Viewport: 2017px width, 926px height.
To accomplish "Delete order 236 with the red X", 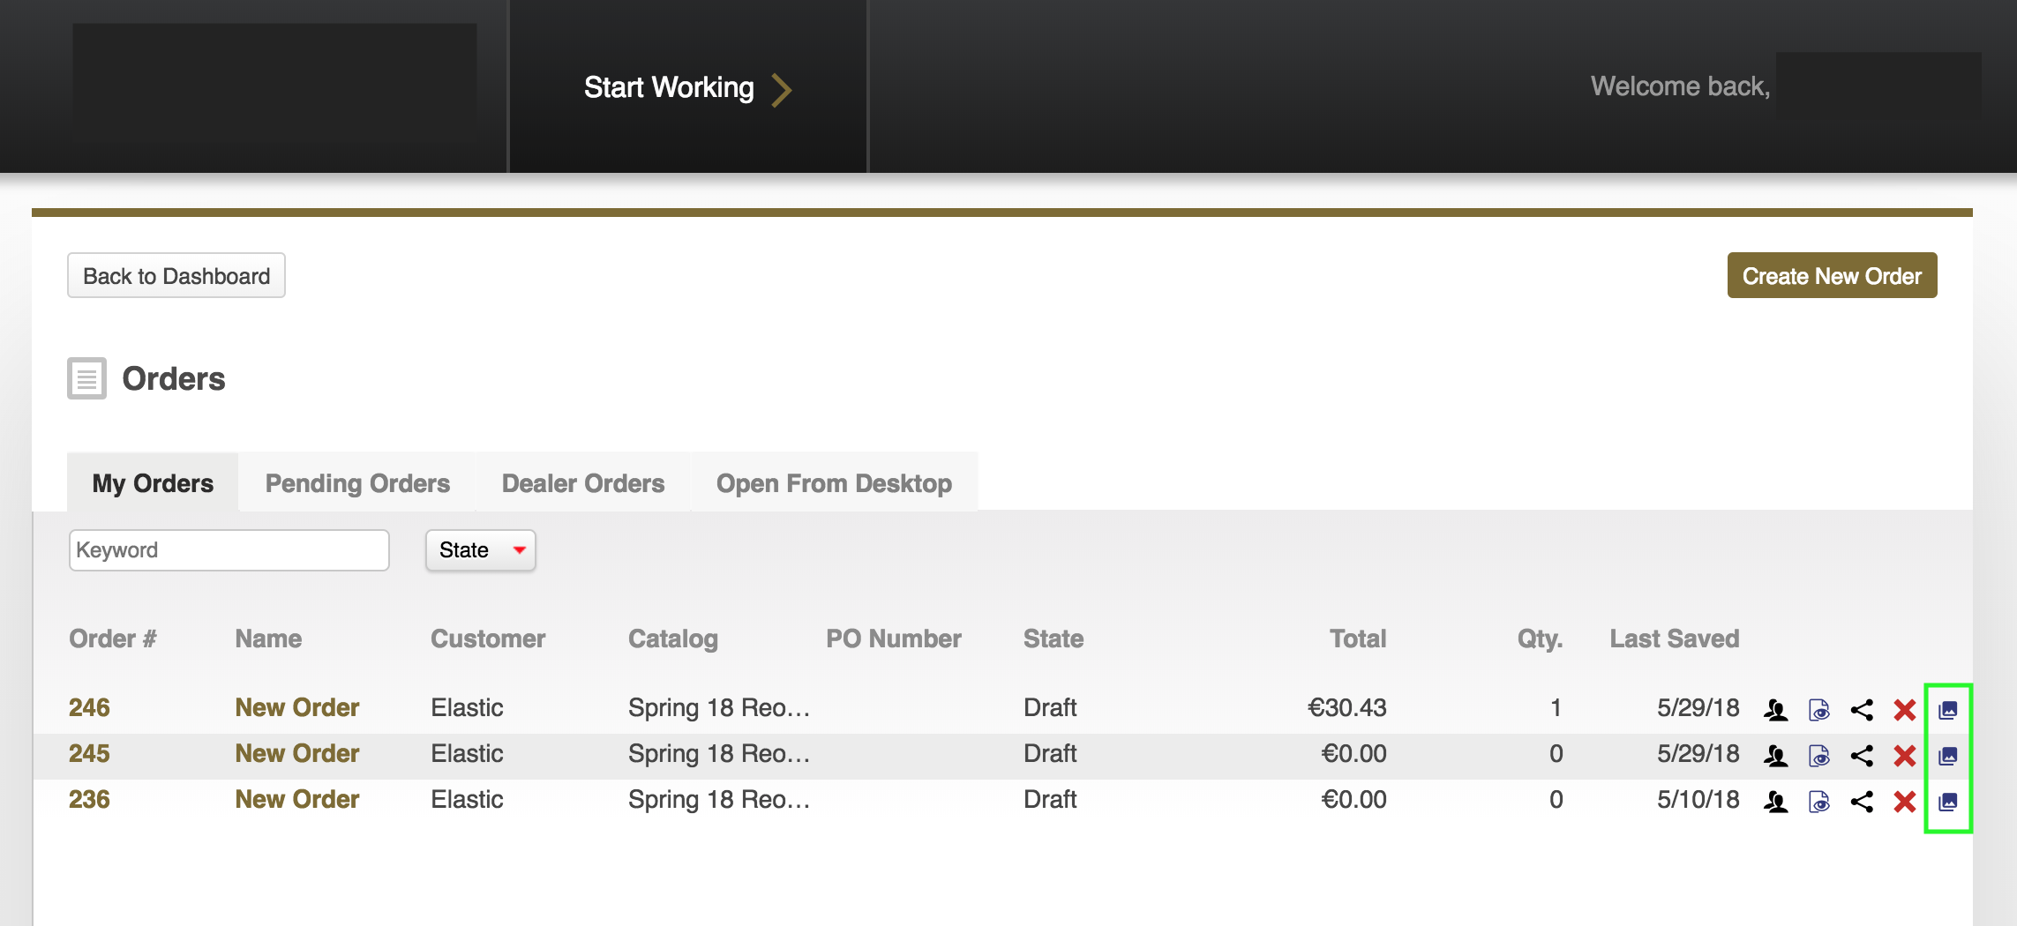I will pyautogui.click(x=1905, y=801).
